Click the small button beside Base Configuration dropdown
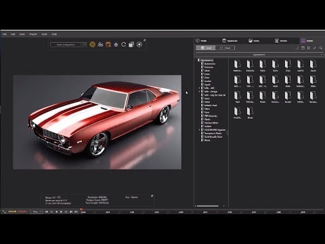 point(85,45)
